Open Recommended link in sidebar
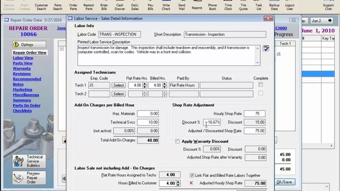The image size is (340, 191). tap(27, 79)
